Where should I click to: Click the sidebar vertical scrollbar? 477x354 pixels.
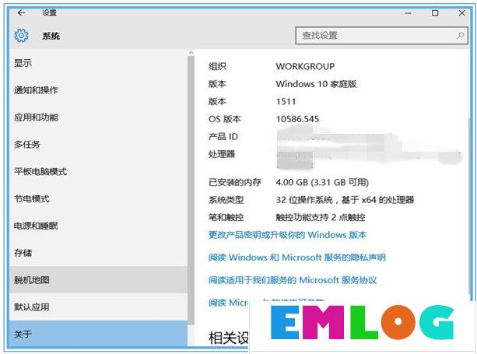pyautogui.click(x=191, y=190)
